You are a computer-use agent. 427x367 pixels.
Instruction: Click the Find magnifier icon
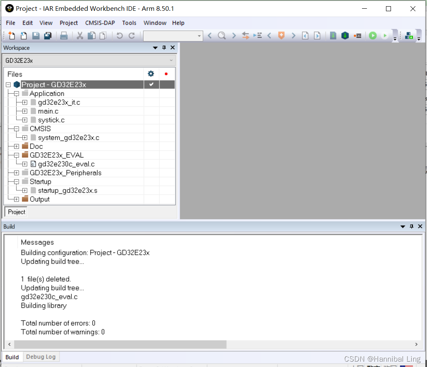[222, 36]
